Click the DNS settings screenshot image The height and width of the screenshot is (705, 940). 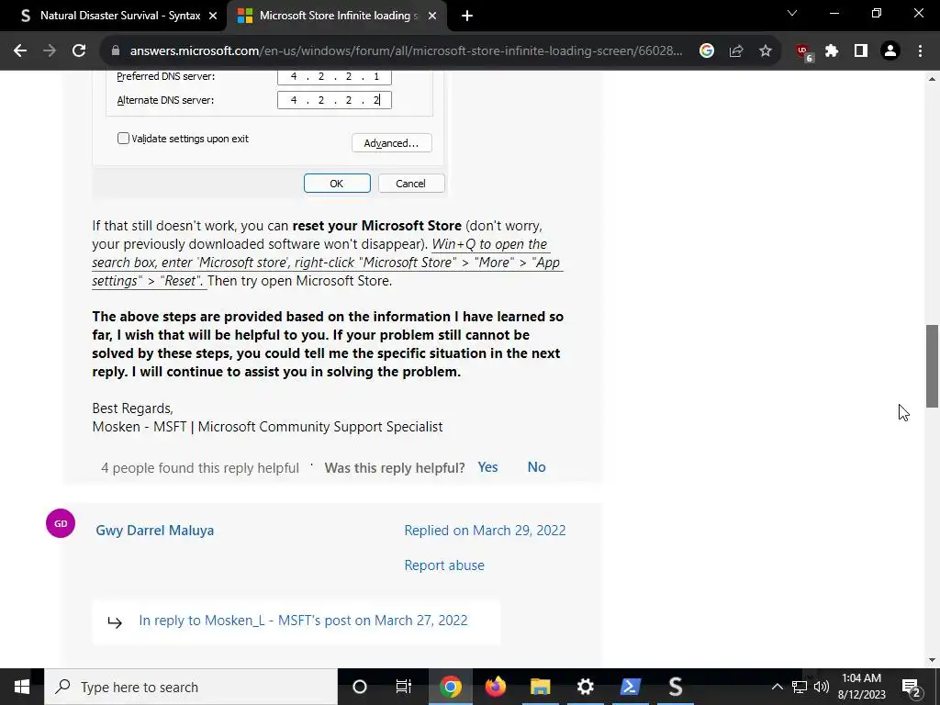[x=270, y=134]
